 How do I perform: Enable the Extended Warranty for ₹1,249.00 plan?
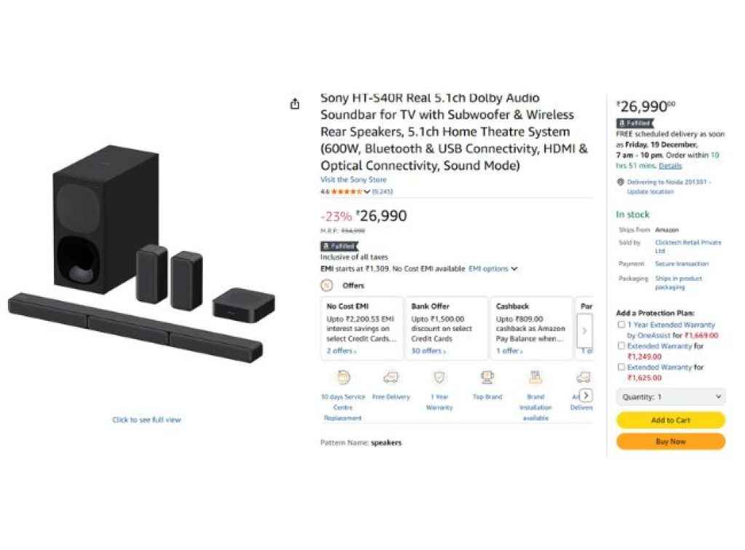point(621,346)
